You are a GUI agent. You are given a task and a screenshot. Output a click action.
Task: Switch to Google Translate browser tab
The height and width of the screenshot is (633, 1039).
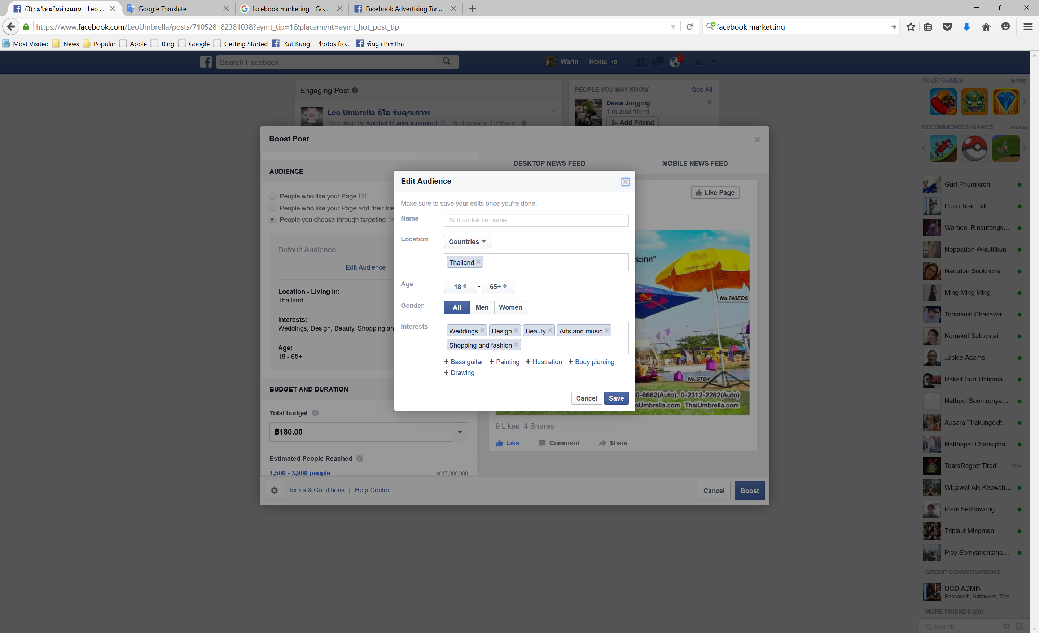pyautogui.click(x=178, y=8)
